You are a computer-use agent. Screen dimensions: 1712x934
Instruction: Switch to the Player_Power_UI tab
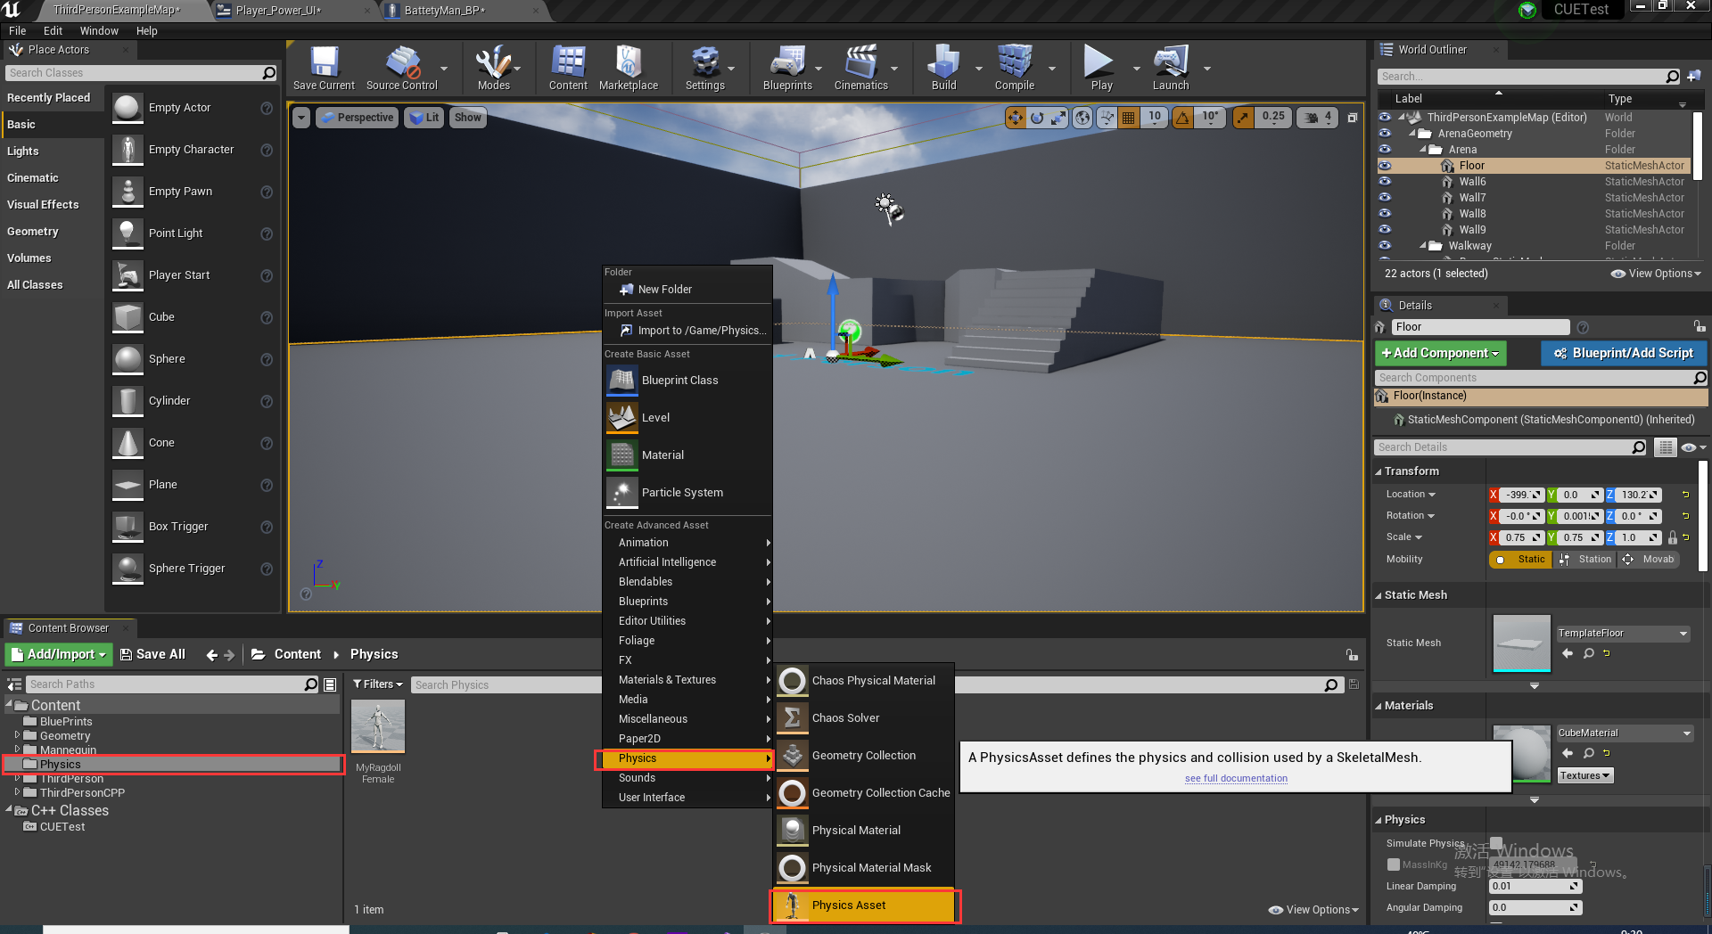coord(279,11)
